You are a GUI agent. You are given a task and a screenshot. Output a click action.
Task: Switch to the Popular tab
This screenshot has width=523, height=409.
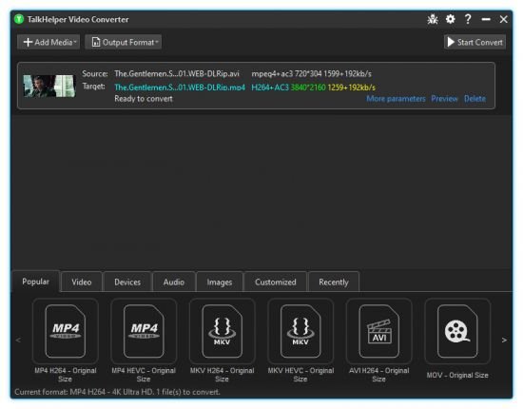[36, 282]
